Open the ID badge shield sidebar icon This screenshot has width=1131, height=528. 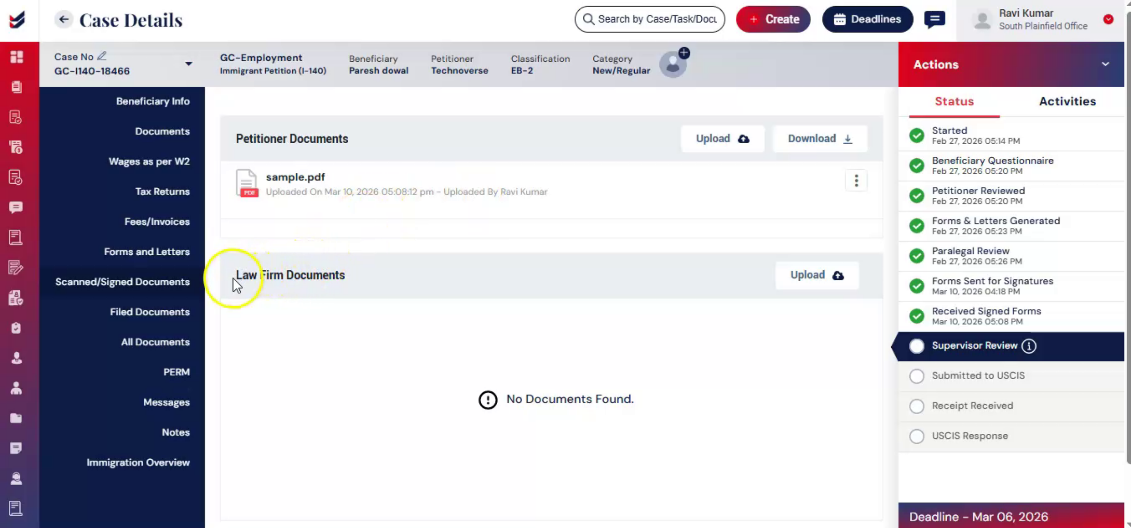pos(16,298)
